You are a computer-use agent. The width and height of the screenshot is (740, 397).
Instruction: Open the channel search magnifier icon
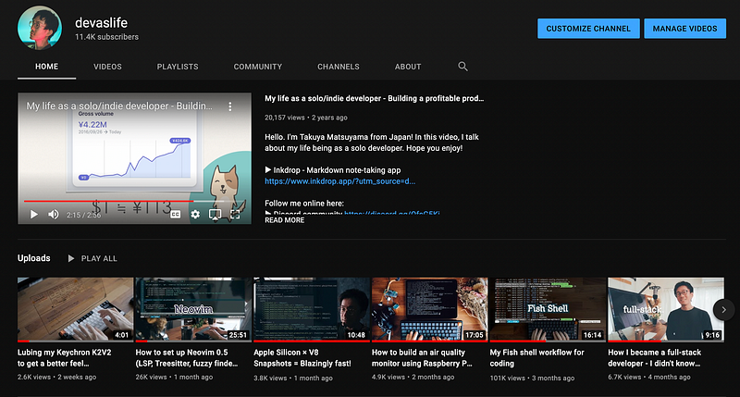pyautogui.click(x=463, y=67)
